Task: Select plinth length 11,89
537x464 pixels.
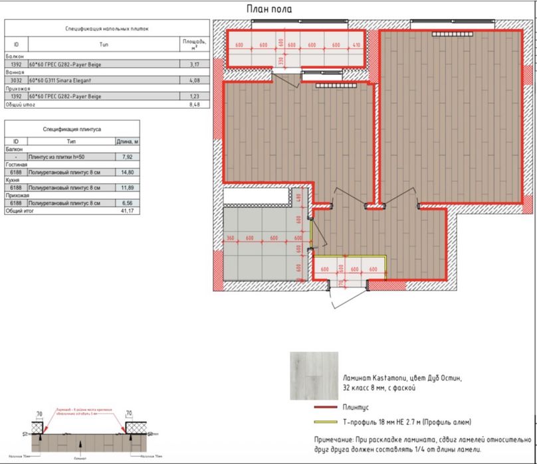Action: (127, 187)
